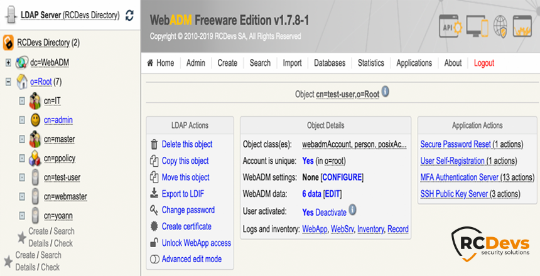Open the Import menu

(292, 63)
